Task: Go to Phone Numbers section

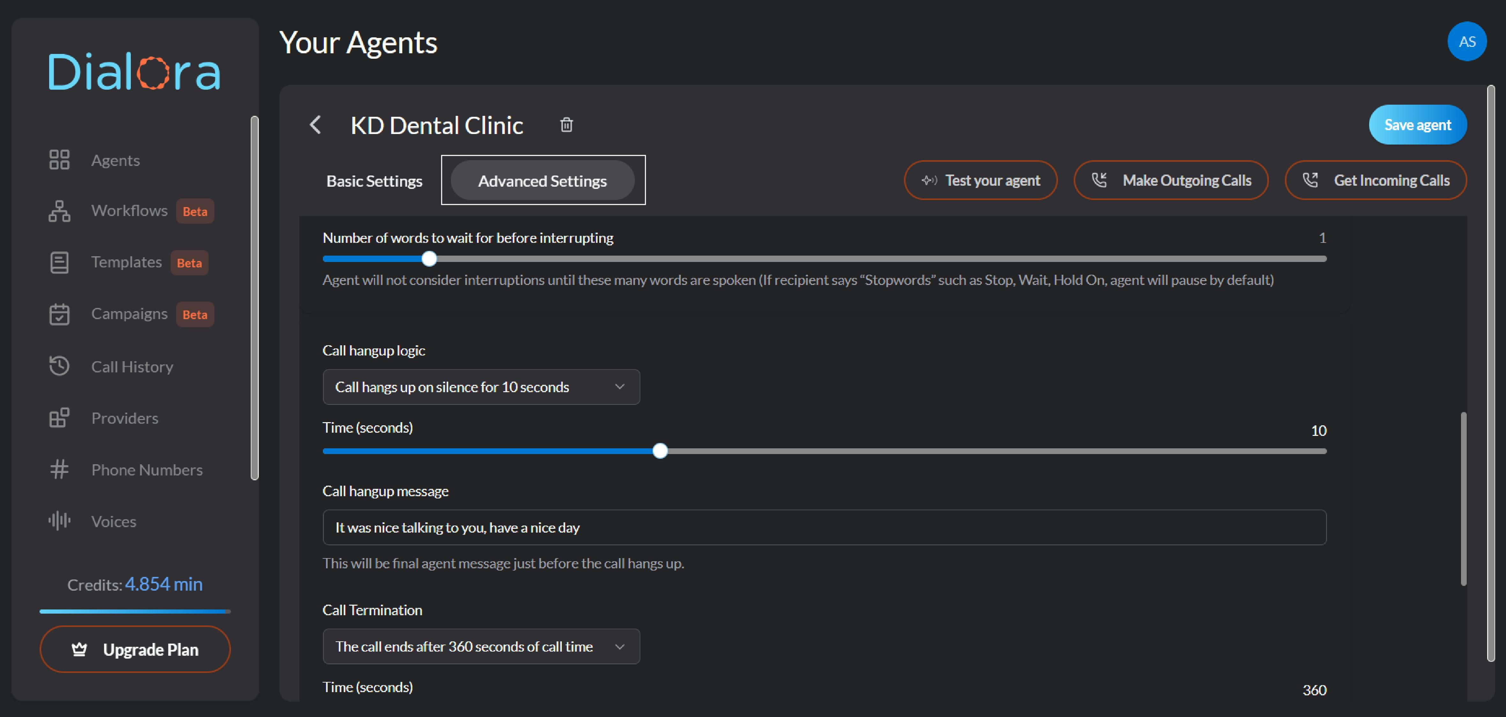Action: coord(147,469)
